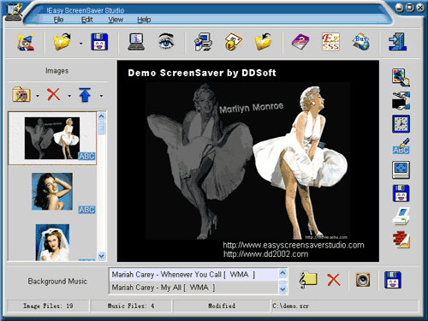428x321 pixels.
Task: Click the ABC text caption tool on the right
Action: tap(401, 146)
